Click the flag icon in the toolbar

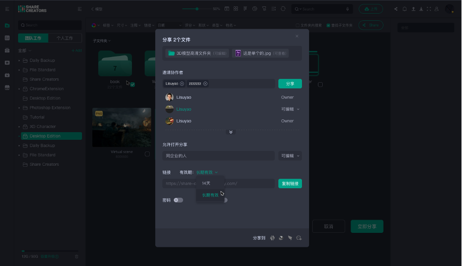[x=245, y=9]
